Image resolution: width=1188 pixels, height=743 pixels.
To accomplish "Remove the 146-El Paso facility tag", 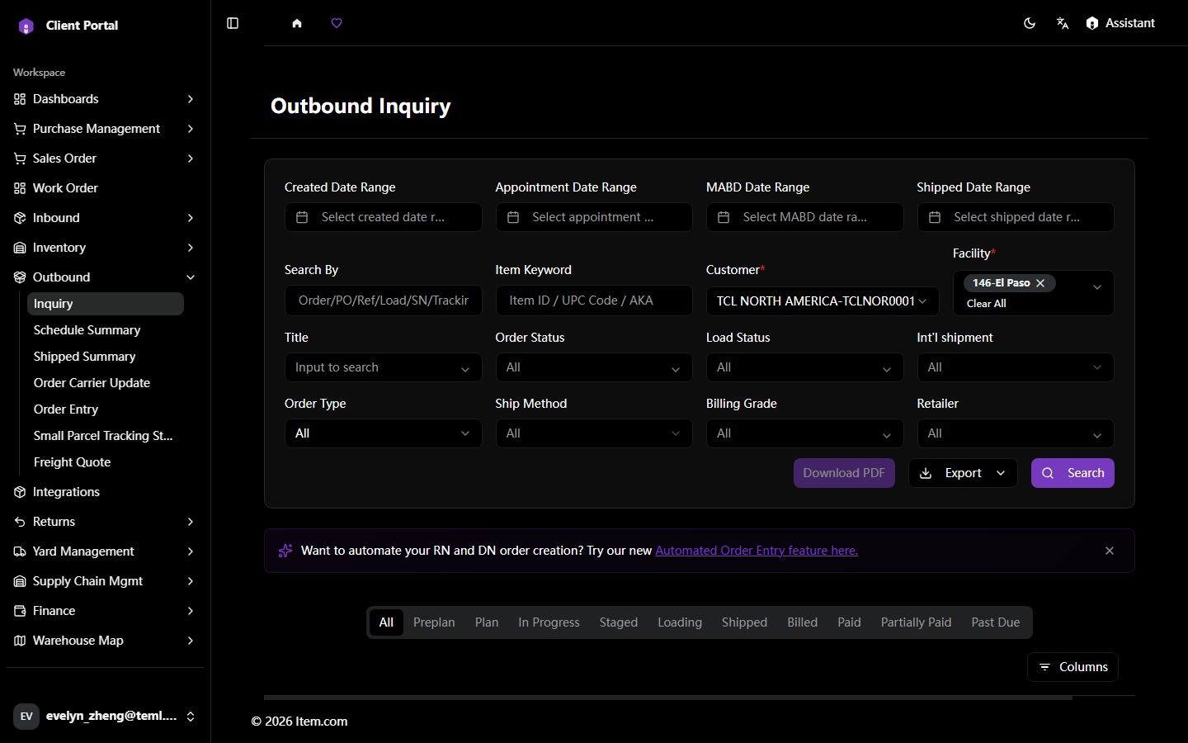I will 1040,283.
